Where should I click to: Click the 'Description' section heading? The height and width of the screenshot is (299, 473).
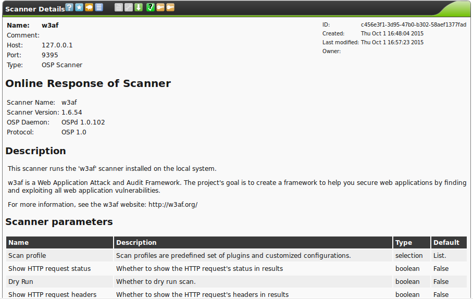pyautogui.click(x=35, y=151)
